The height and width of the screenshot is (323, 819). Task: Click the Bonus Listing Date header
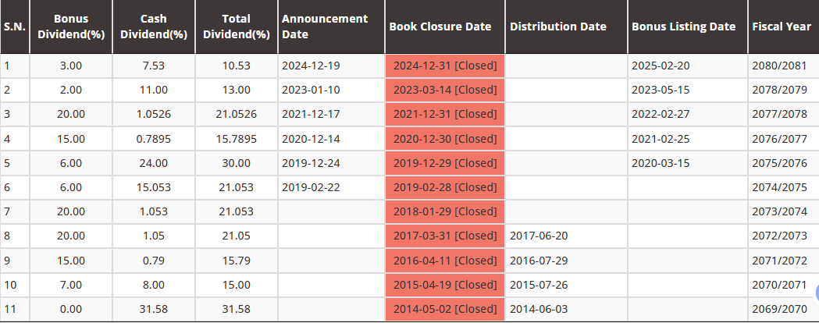coord(683,27)
